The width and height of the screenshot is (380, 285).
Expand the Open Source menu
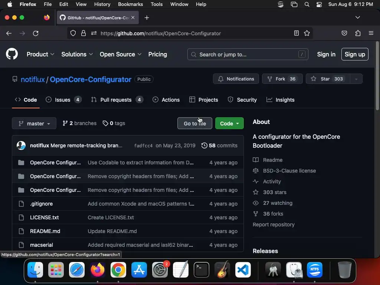[x=121, y=54]
